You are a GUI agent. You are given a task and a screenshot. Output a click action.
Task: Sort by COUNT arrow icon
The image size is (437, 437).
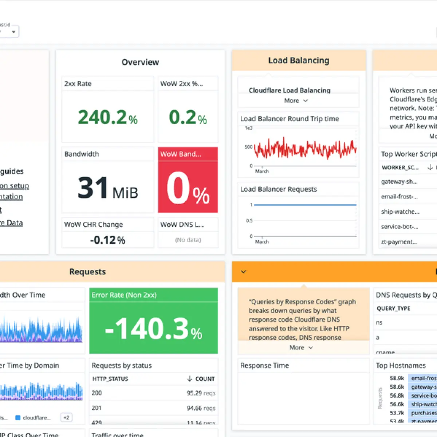189,379
